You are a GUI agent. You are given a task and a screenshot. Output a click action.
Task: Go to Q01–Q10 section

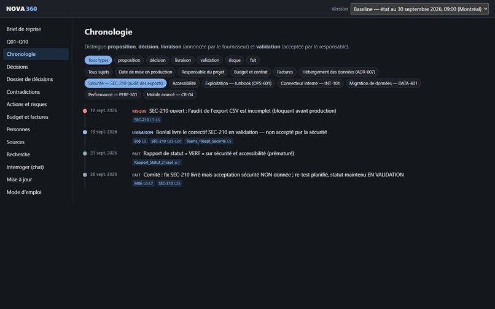(x=36, y=42)
